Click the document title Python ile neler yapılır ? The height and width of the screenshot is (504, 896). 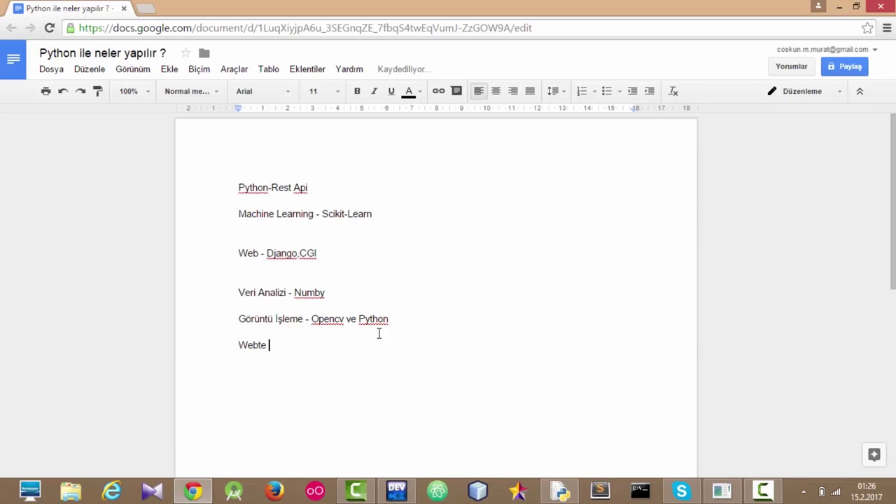[x=103, y=53]
